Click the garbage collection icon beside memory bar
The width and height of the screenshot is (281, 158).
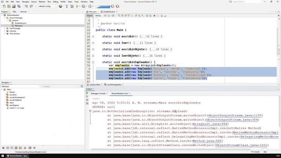coord(112,6)
